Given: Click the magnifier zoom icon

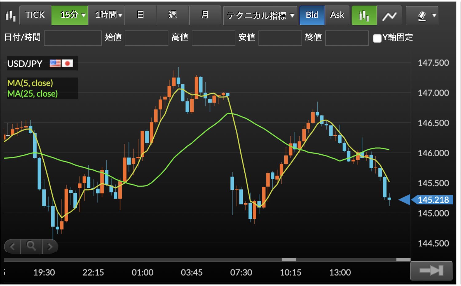Looking at the screenshot, I should (x=31, y=246).
